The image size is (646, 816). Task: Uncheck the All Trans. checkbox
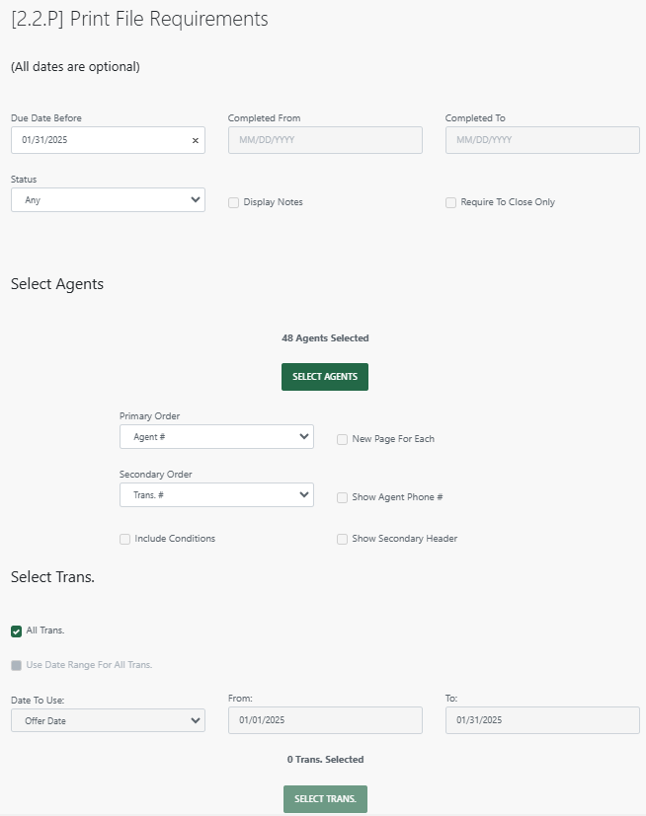coord(15,630)
